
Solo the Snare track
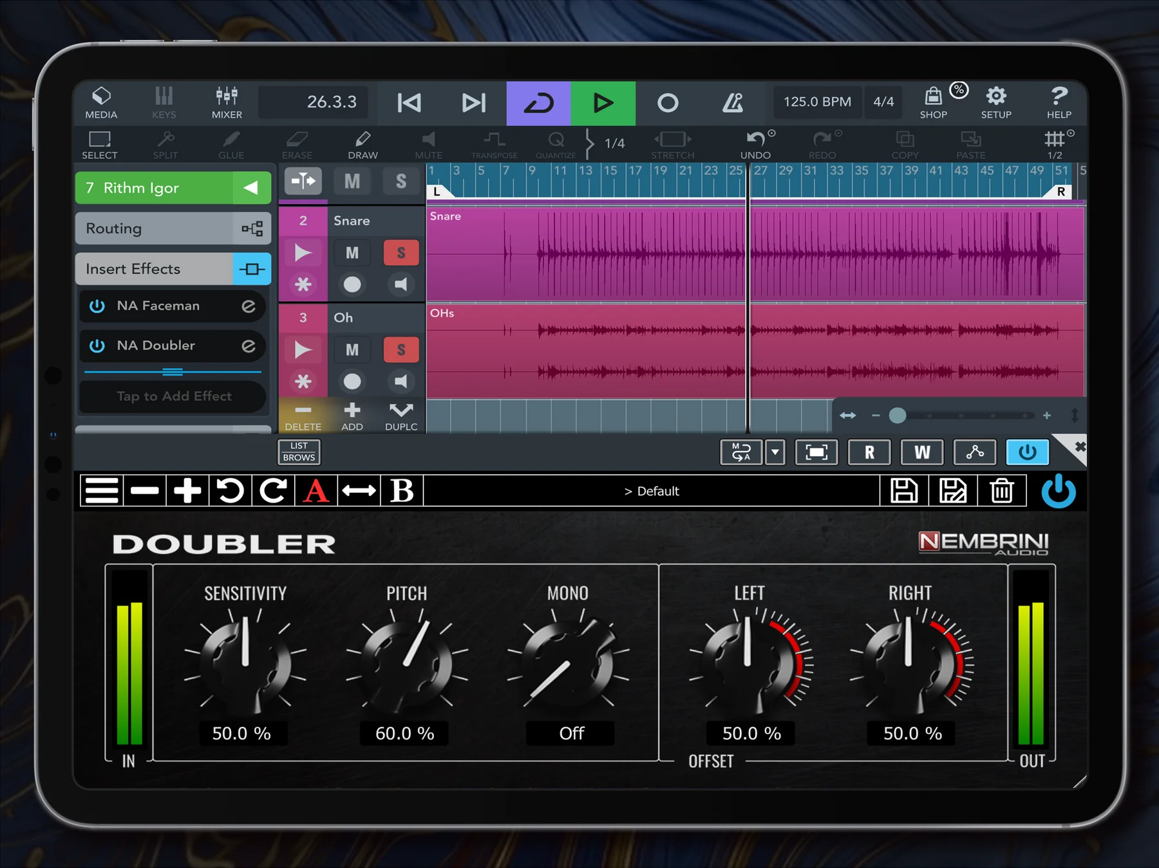click(x=400, y=252)
